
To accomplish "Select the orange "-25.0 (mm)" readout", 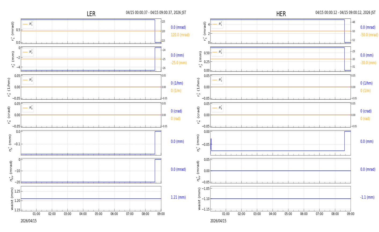I will (179, 63).
